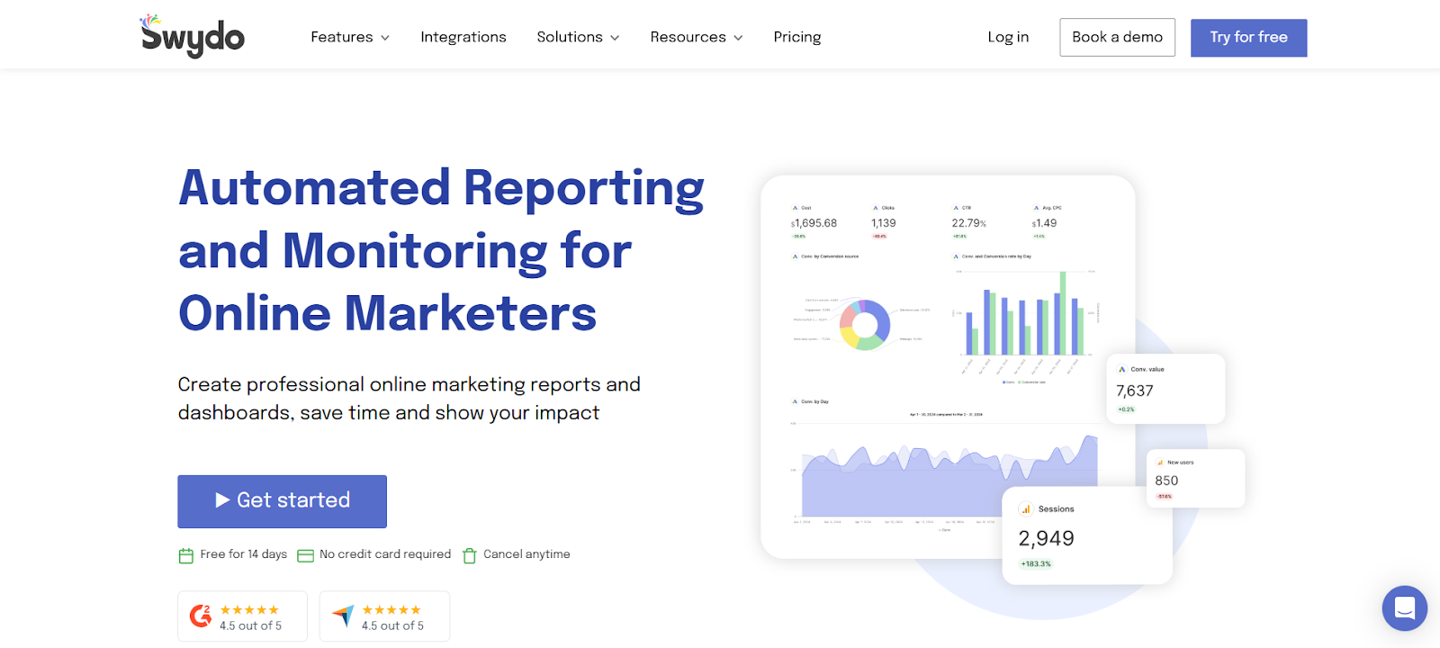Click the Swydo logo
The height and width of the screenshot is (648, 1440).
192,36
